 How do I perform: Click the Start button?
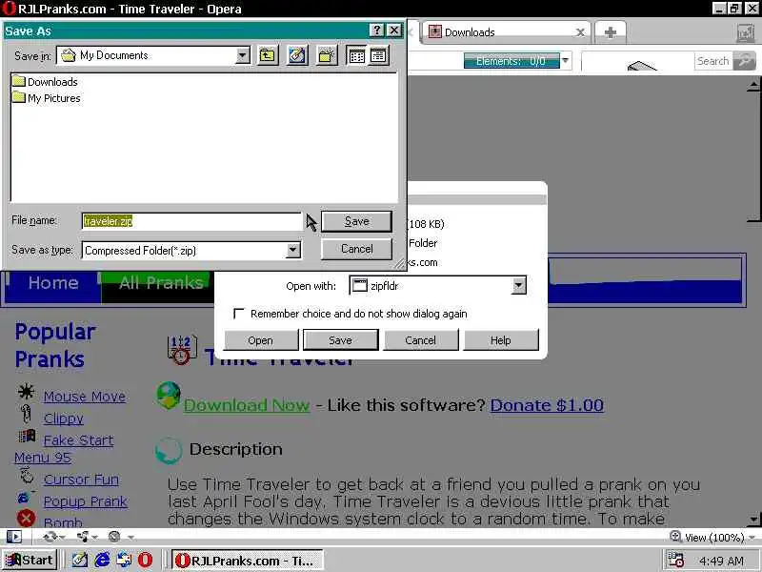[x=30, y=560]
